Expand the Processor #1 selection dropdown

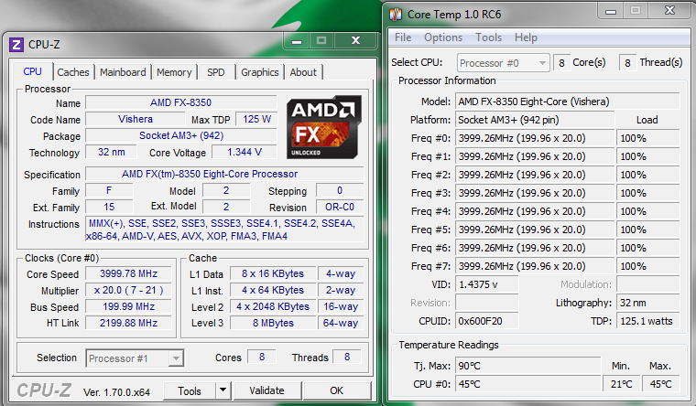click(x=176, y=358)
